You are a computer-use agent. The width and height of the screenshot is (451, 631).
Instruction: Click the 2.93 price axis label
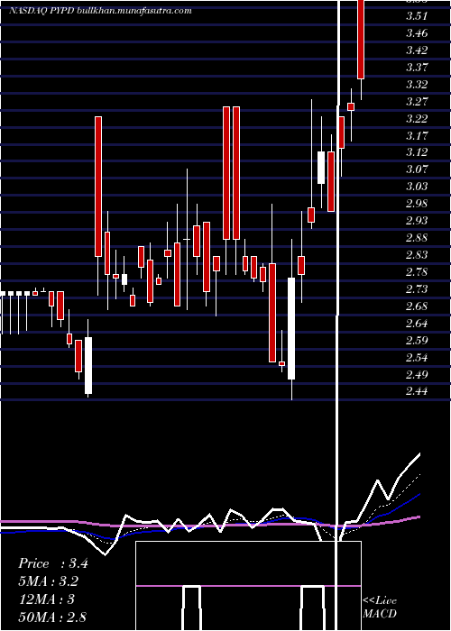[416, 221]
